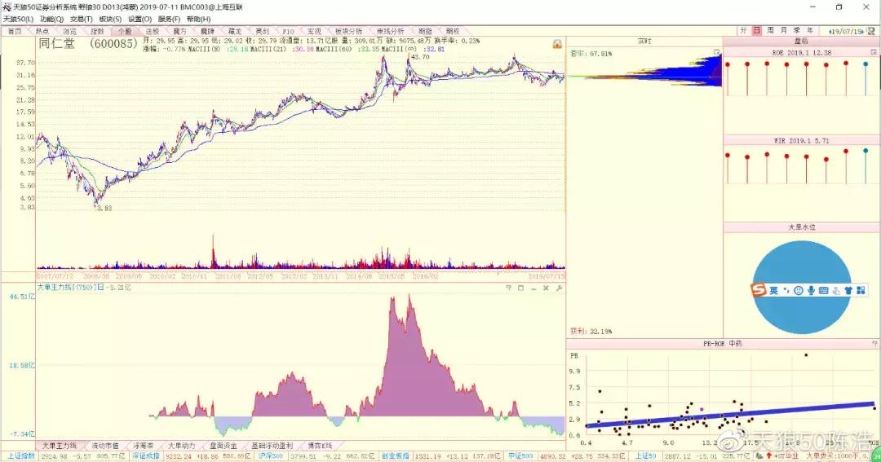This screenshot has height=462, width=881.
Task: Switch to the 首页 tab
Action: 15,32
